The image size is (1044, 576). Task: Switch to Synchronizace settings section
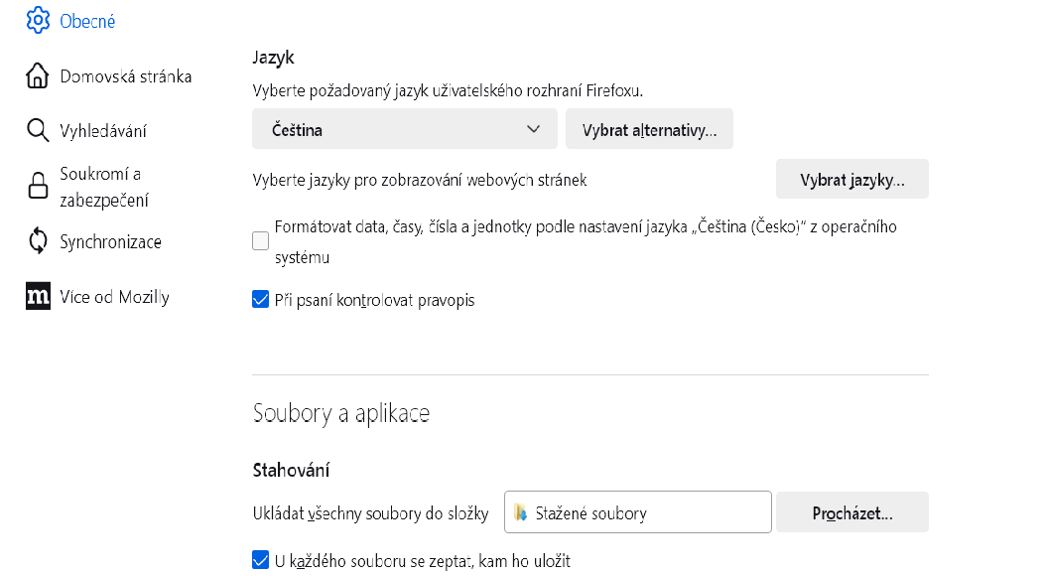pos(110,241)
